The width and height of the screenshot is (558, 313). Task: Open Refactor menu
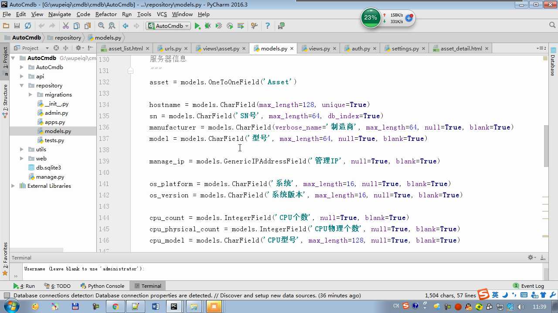click(106, 14)
